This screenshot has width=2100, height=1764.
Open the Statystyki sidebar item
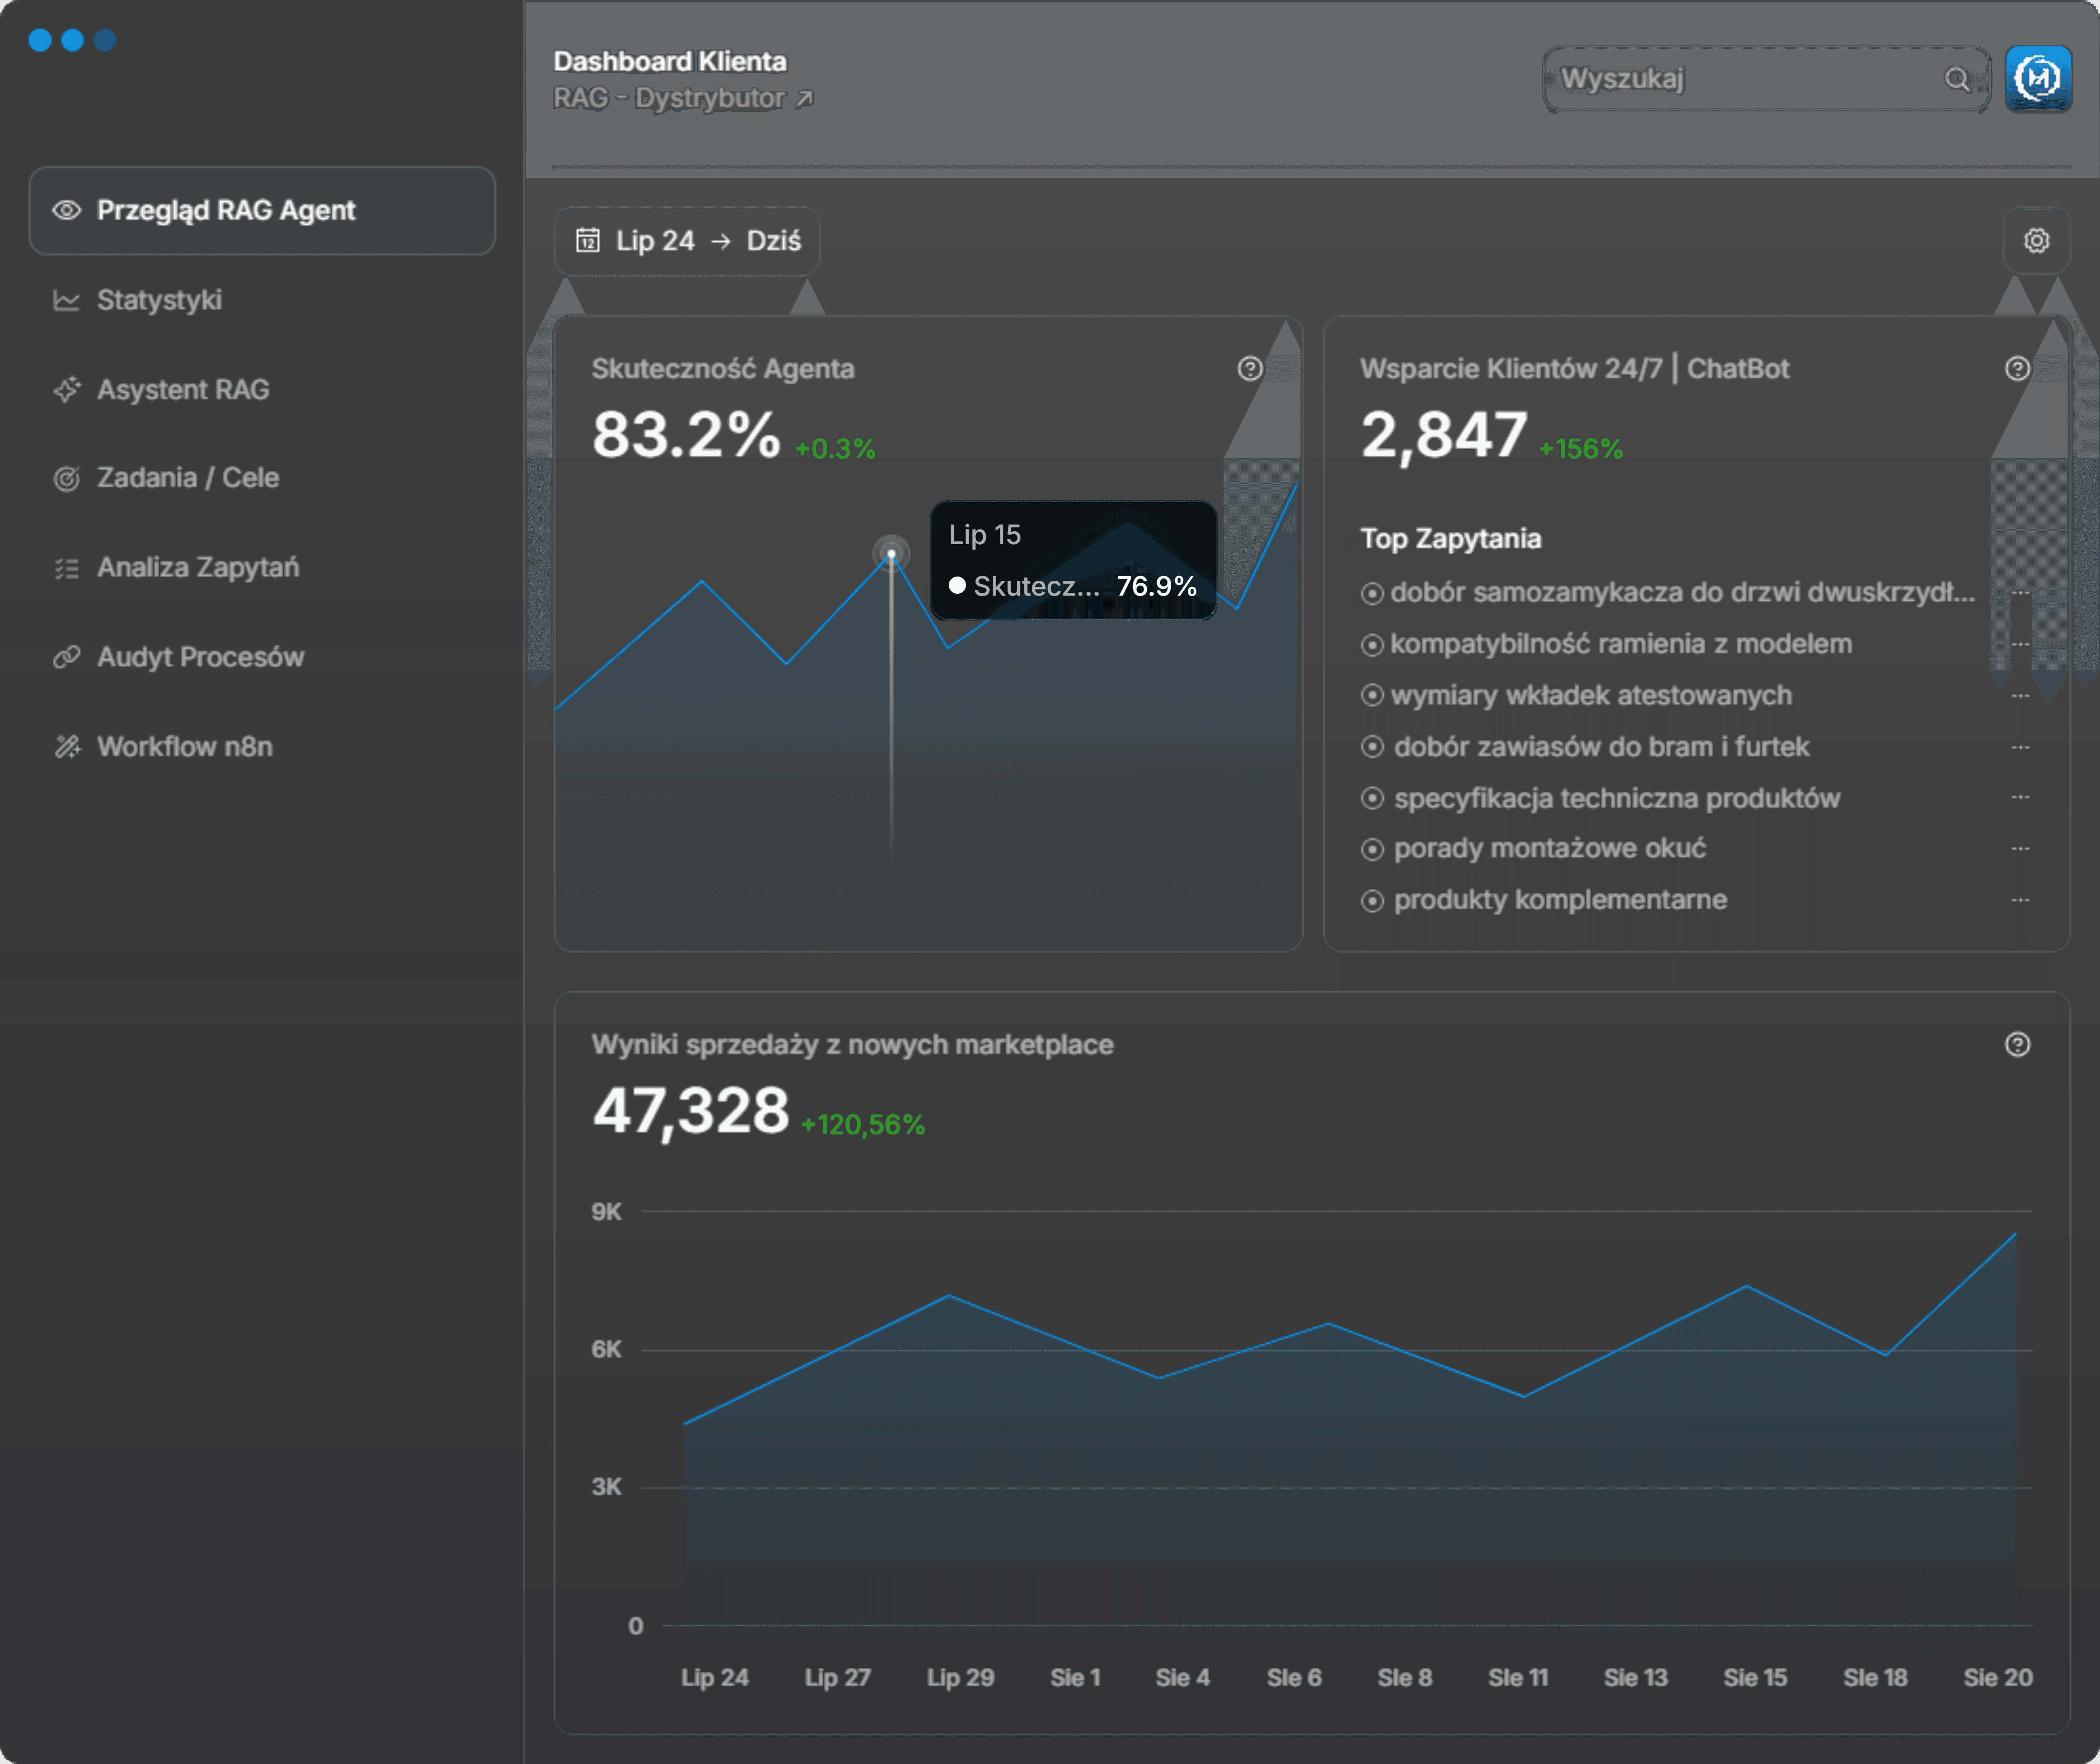tap(159, 300)
